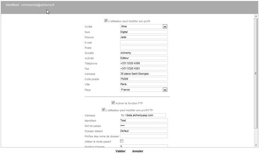
Task: Click the FTP address field beta.alchemyasp.com
Action: click(x=146, y=115)
